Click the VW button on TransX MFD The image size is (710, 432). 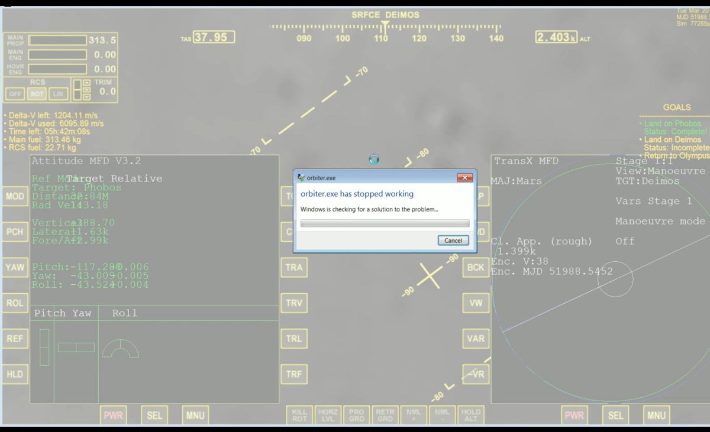pyautogui.click(x=476, y=303)
